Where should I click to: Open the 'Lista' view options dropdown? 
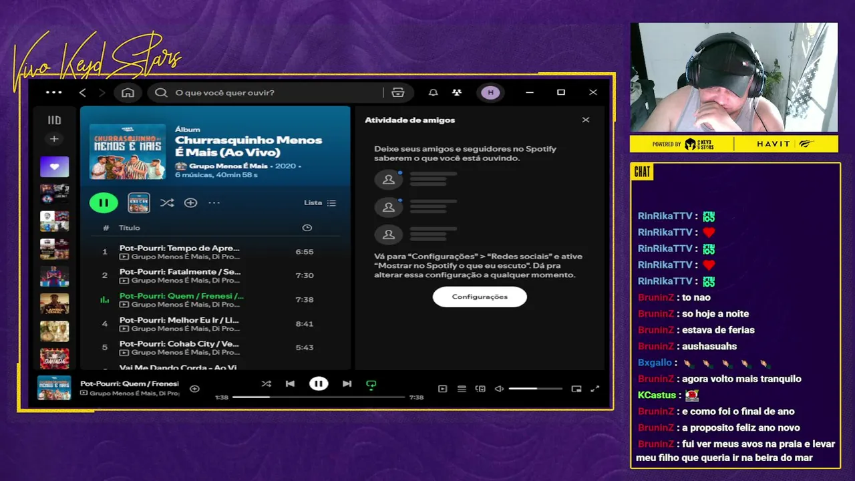click(x=320, y=202)
